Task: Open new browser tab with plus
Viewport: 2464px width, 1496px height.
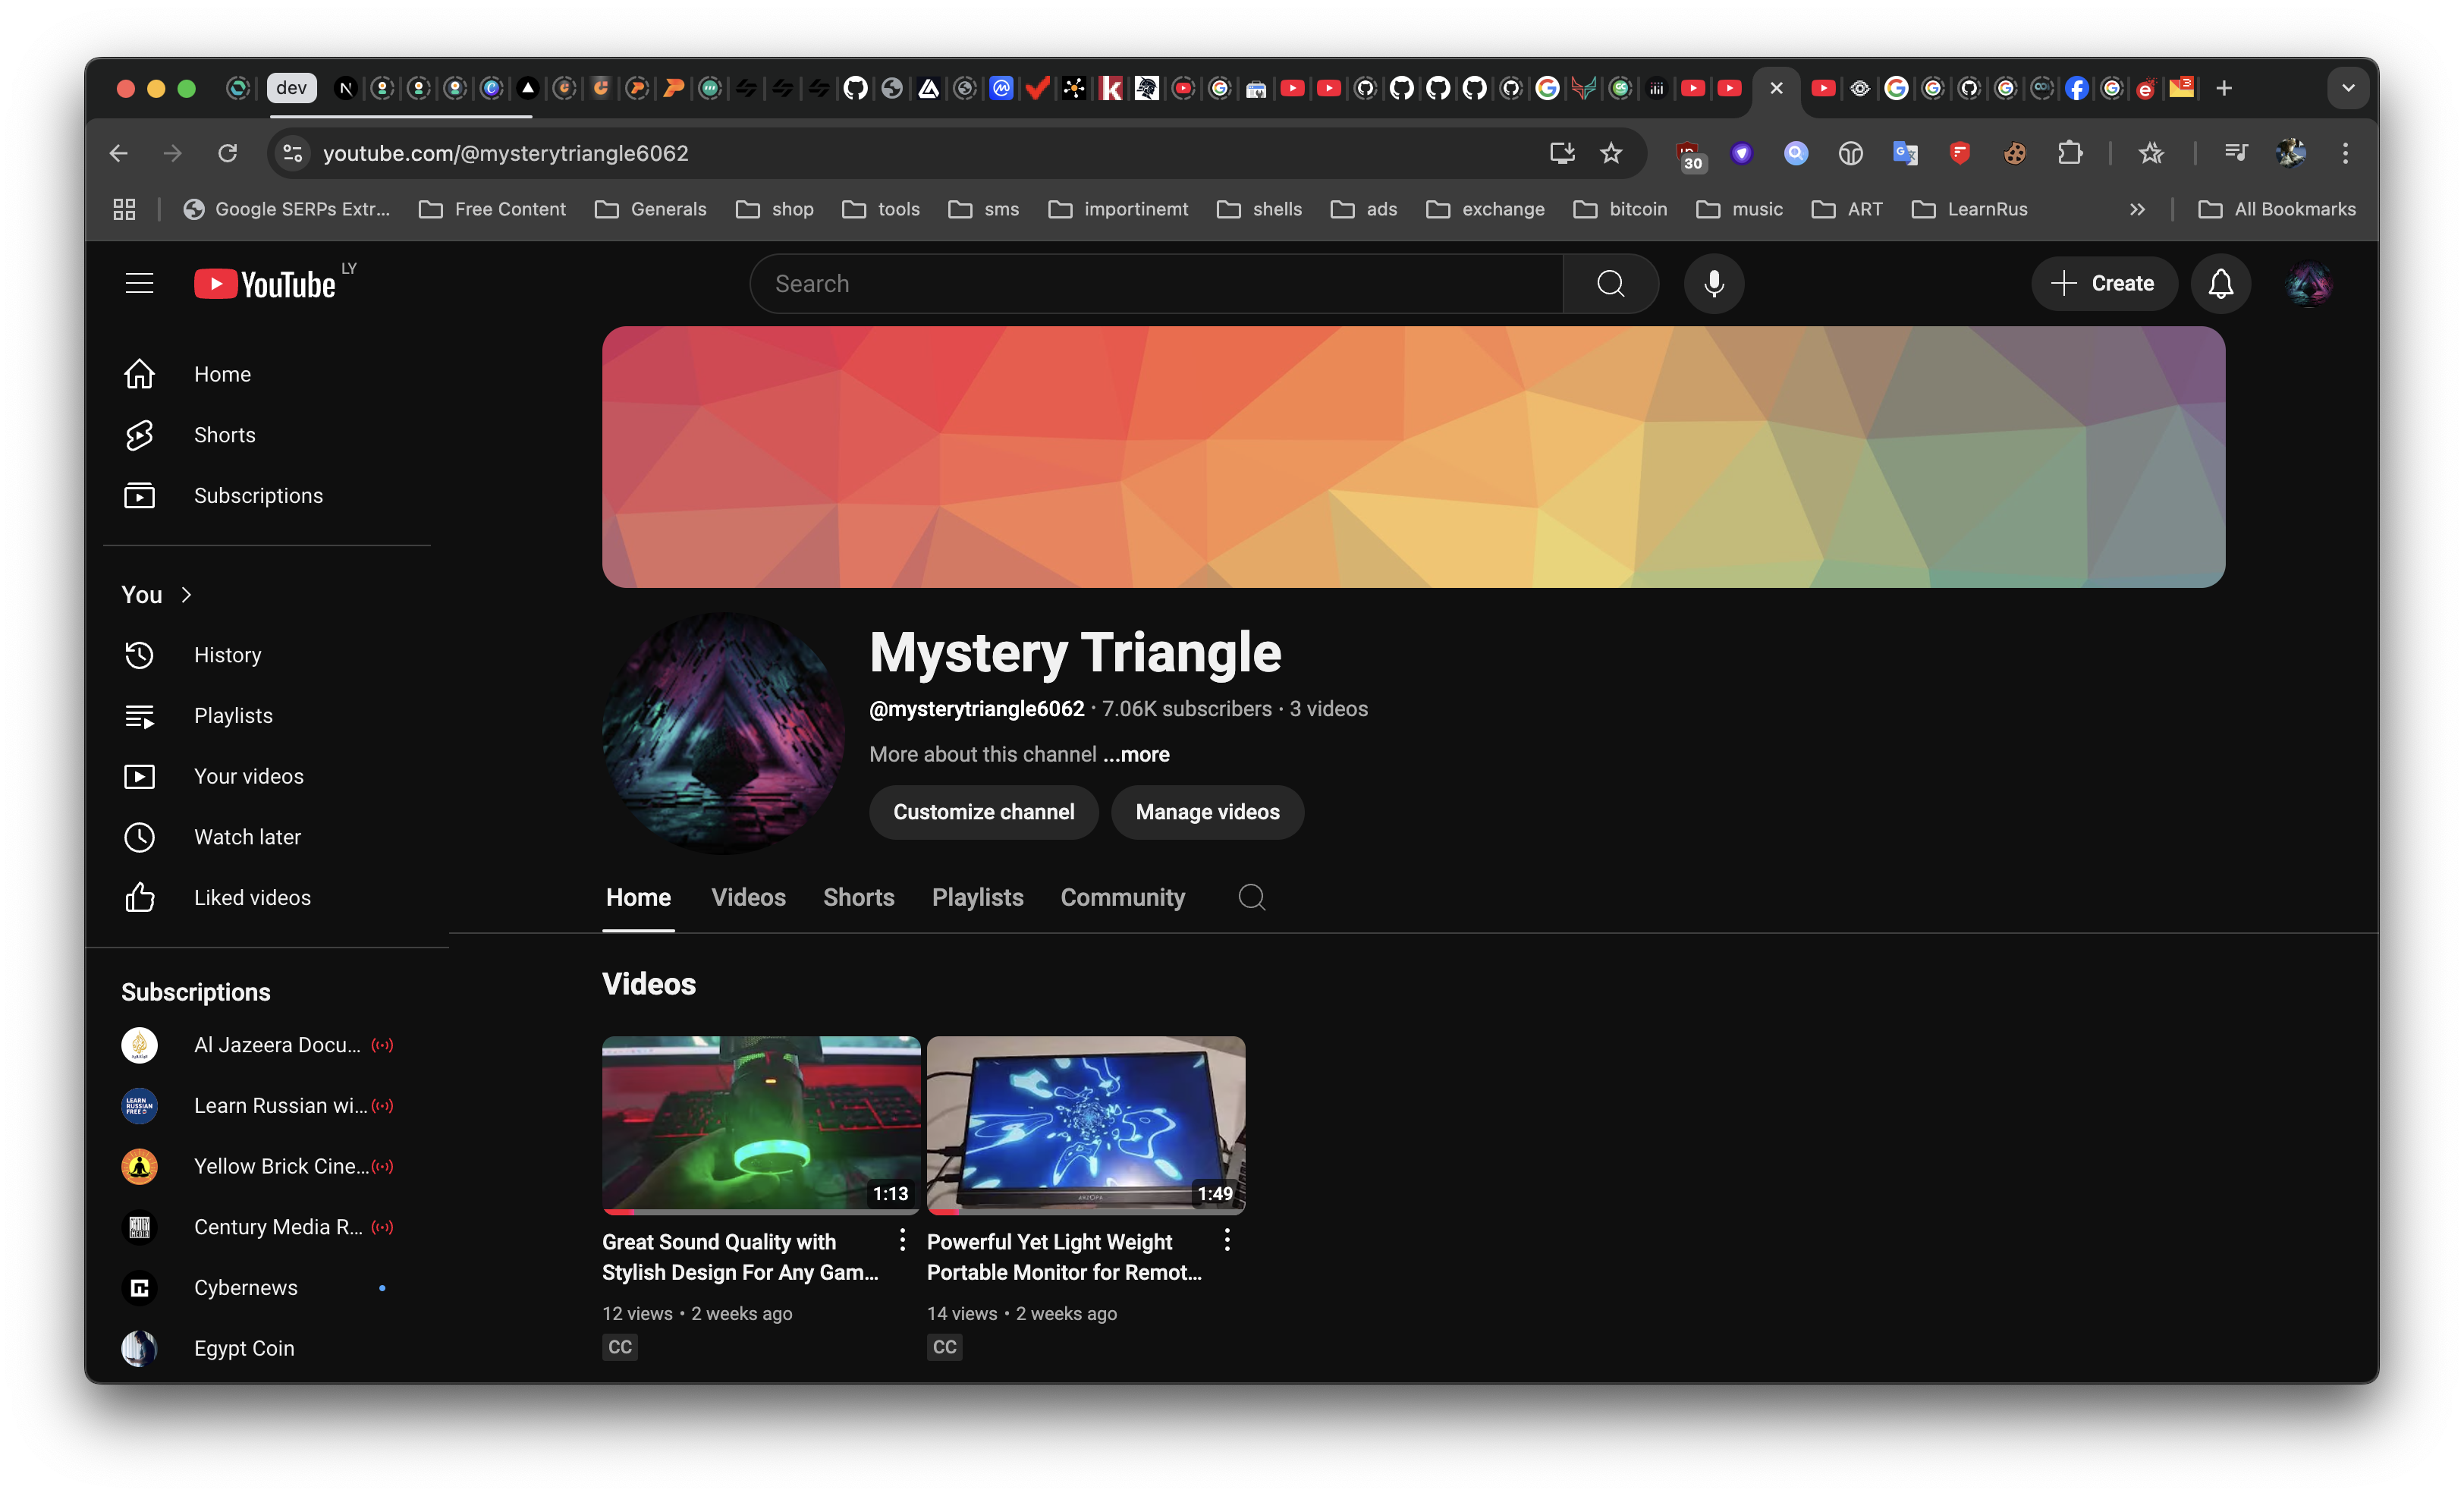Action: pyautogui.click(x=2223, y=88)
